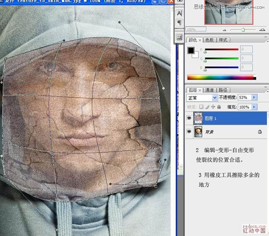Open the Layer Comps dock icon
This screenshot has width=269, height=236.
179,37
